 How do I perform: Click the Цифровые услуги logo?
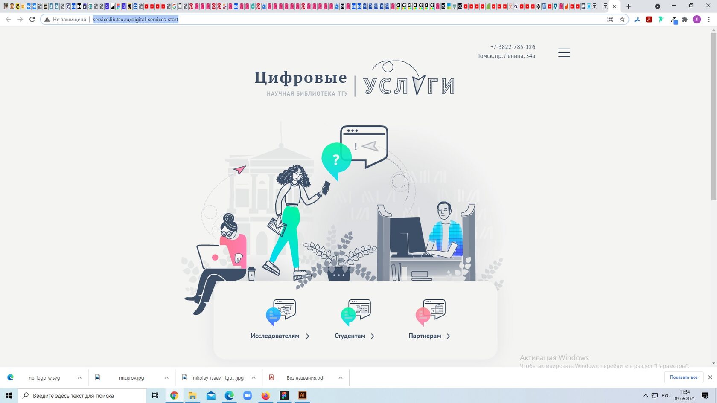pos(355,79)
